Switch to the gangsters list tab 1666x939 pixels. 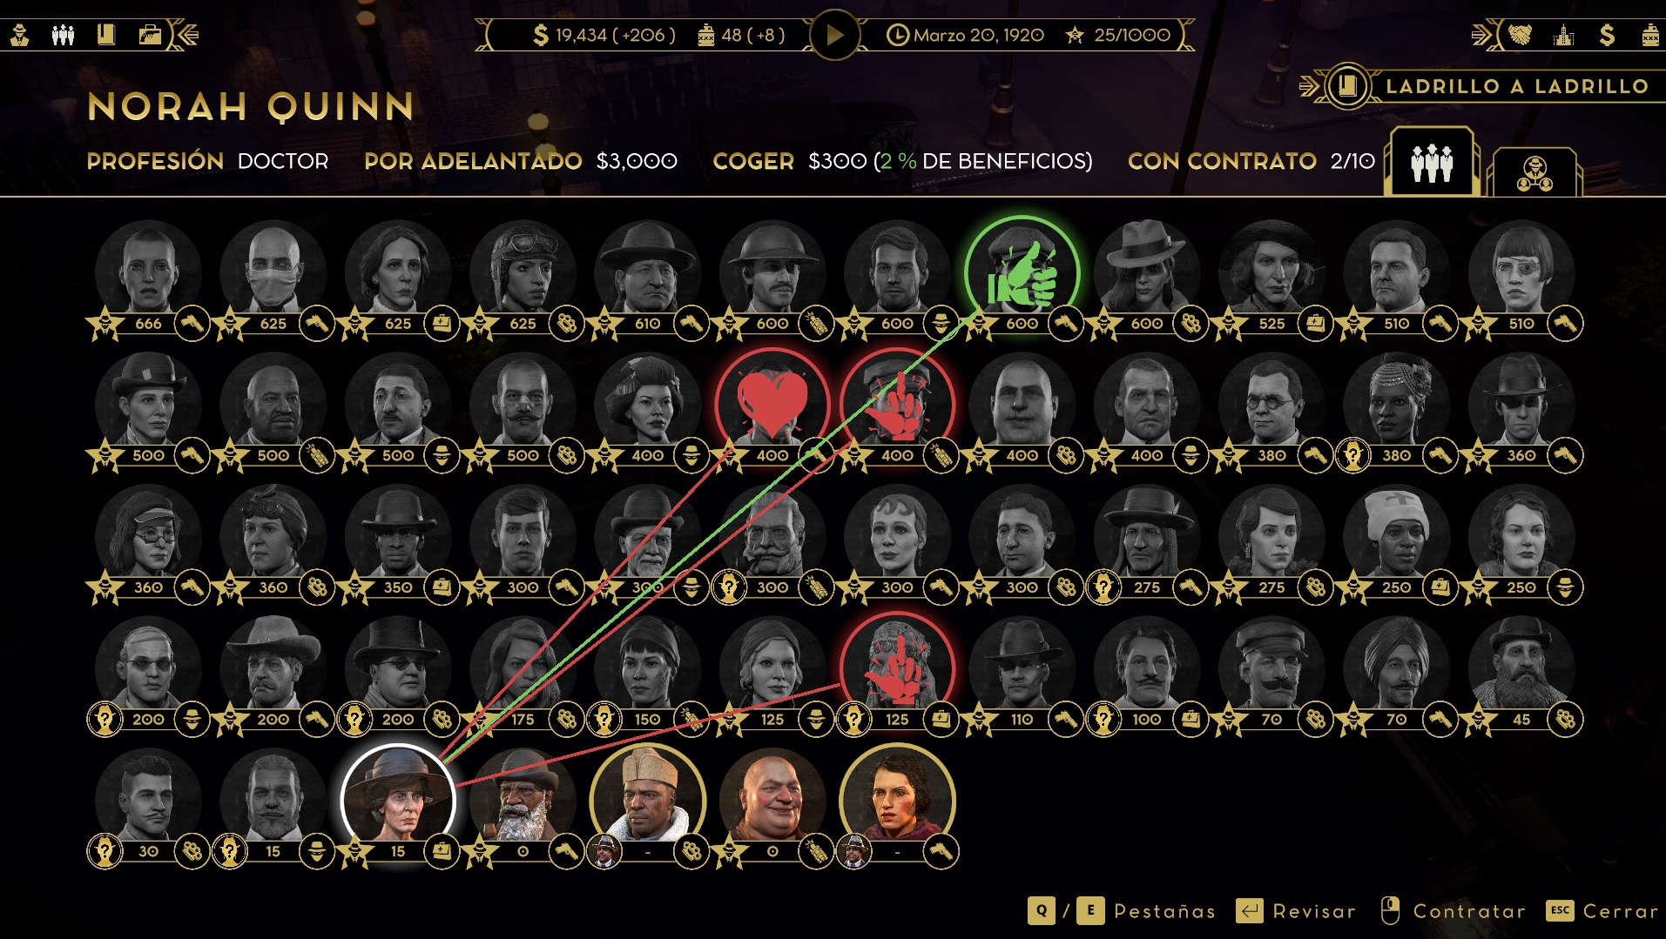click(x=1432, y=162)
